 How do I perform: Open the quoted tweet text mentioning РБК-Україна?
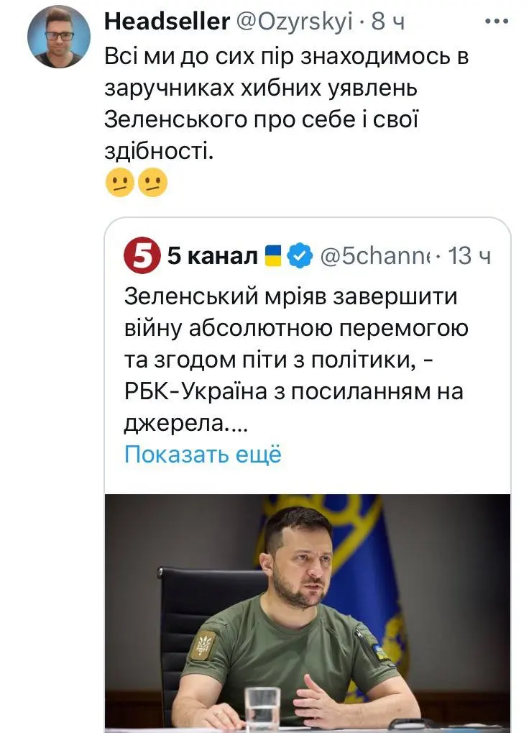(295, 360)
